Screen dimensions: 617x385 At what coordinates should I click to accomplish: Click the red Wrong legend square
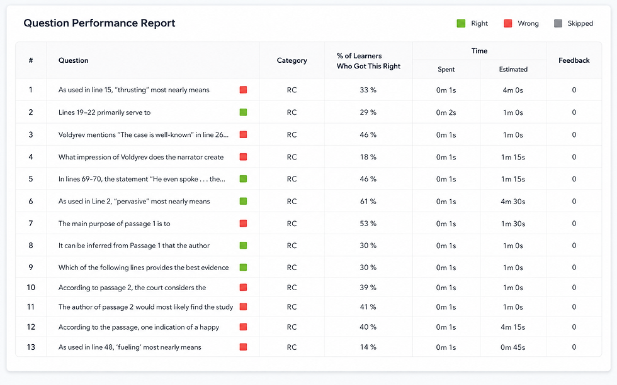point(508,23)
